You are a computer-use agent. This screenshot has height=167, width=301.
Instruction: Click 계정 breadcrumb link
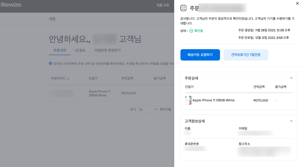[52, 19]
